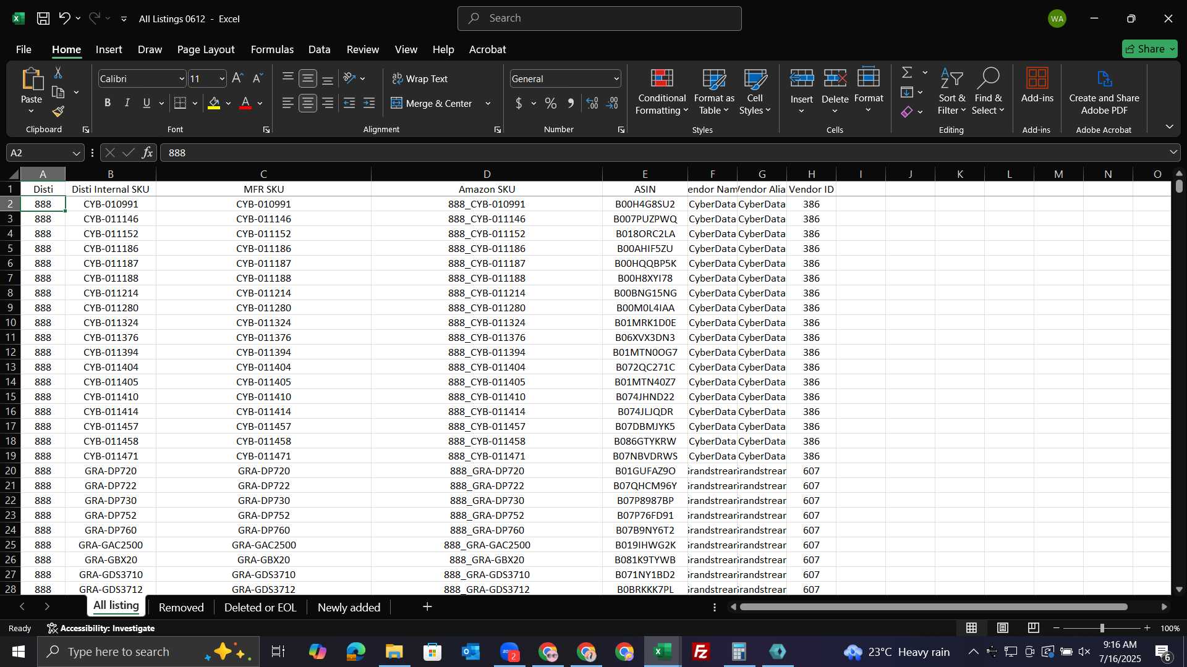Click the Copy icon in Clipboard group
The width and height of the screenshot is (1187, 667).
(58, 93)
